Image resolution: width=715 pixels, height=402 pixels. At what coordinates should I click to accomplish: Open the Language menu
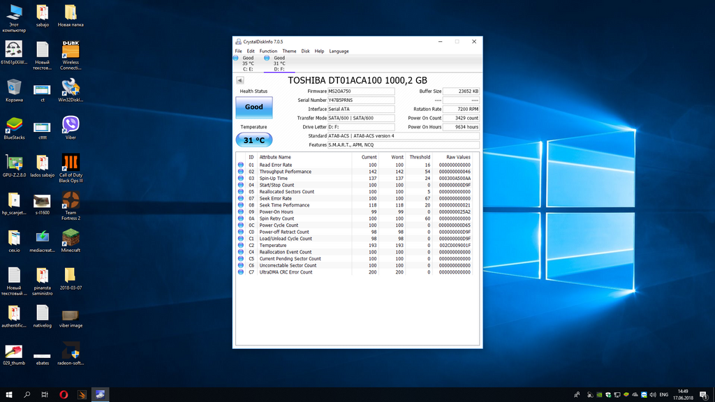point(339,51)
